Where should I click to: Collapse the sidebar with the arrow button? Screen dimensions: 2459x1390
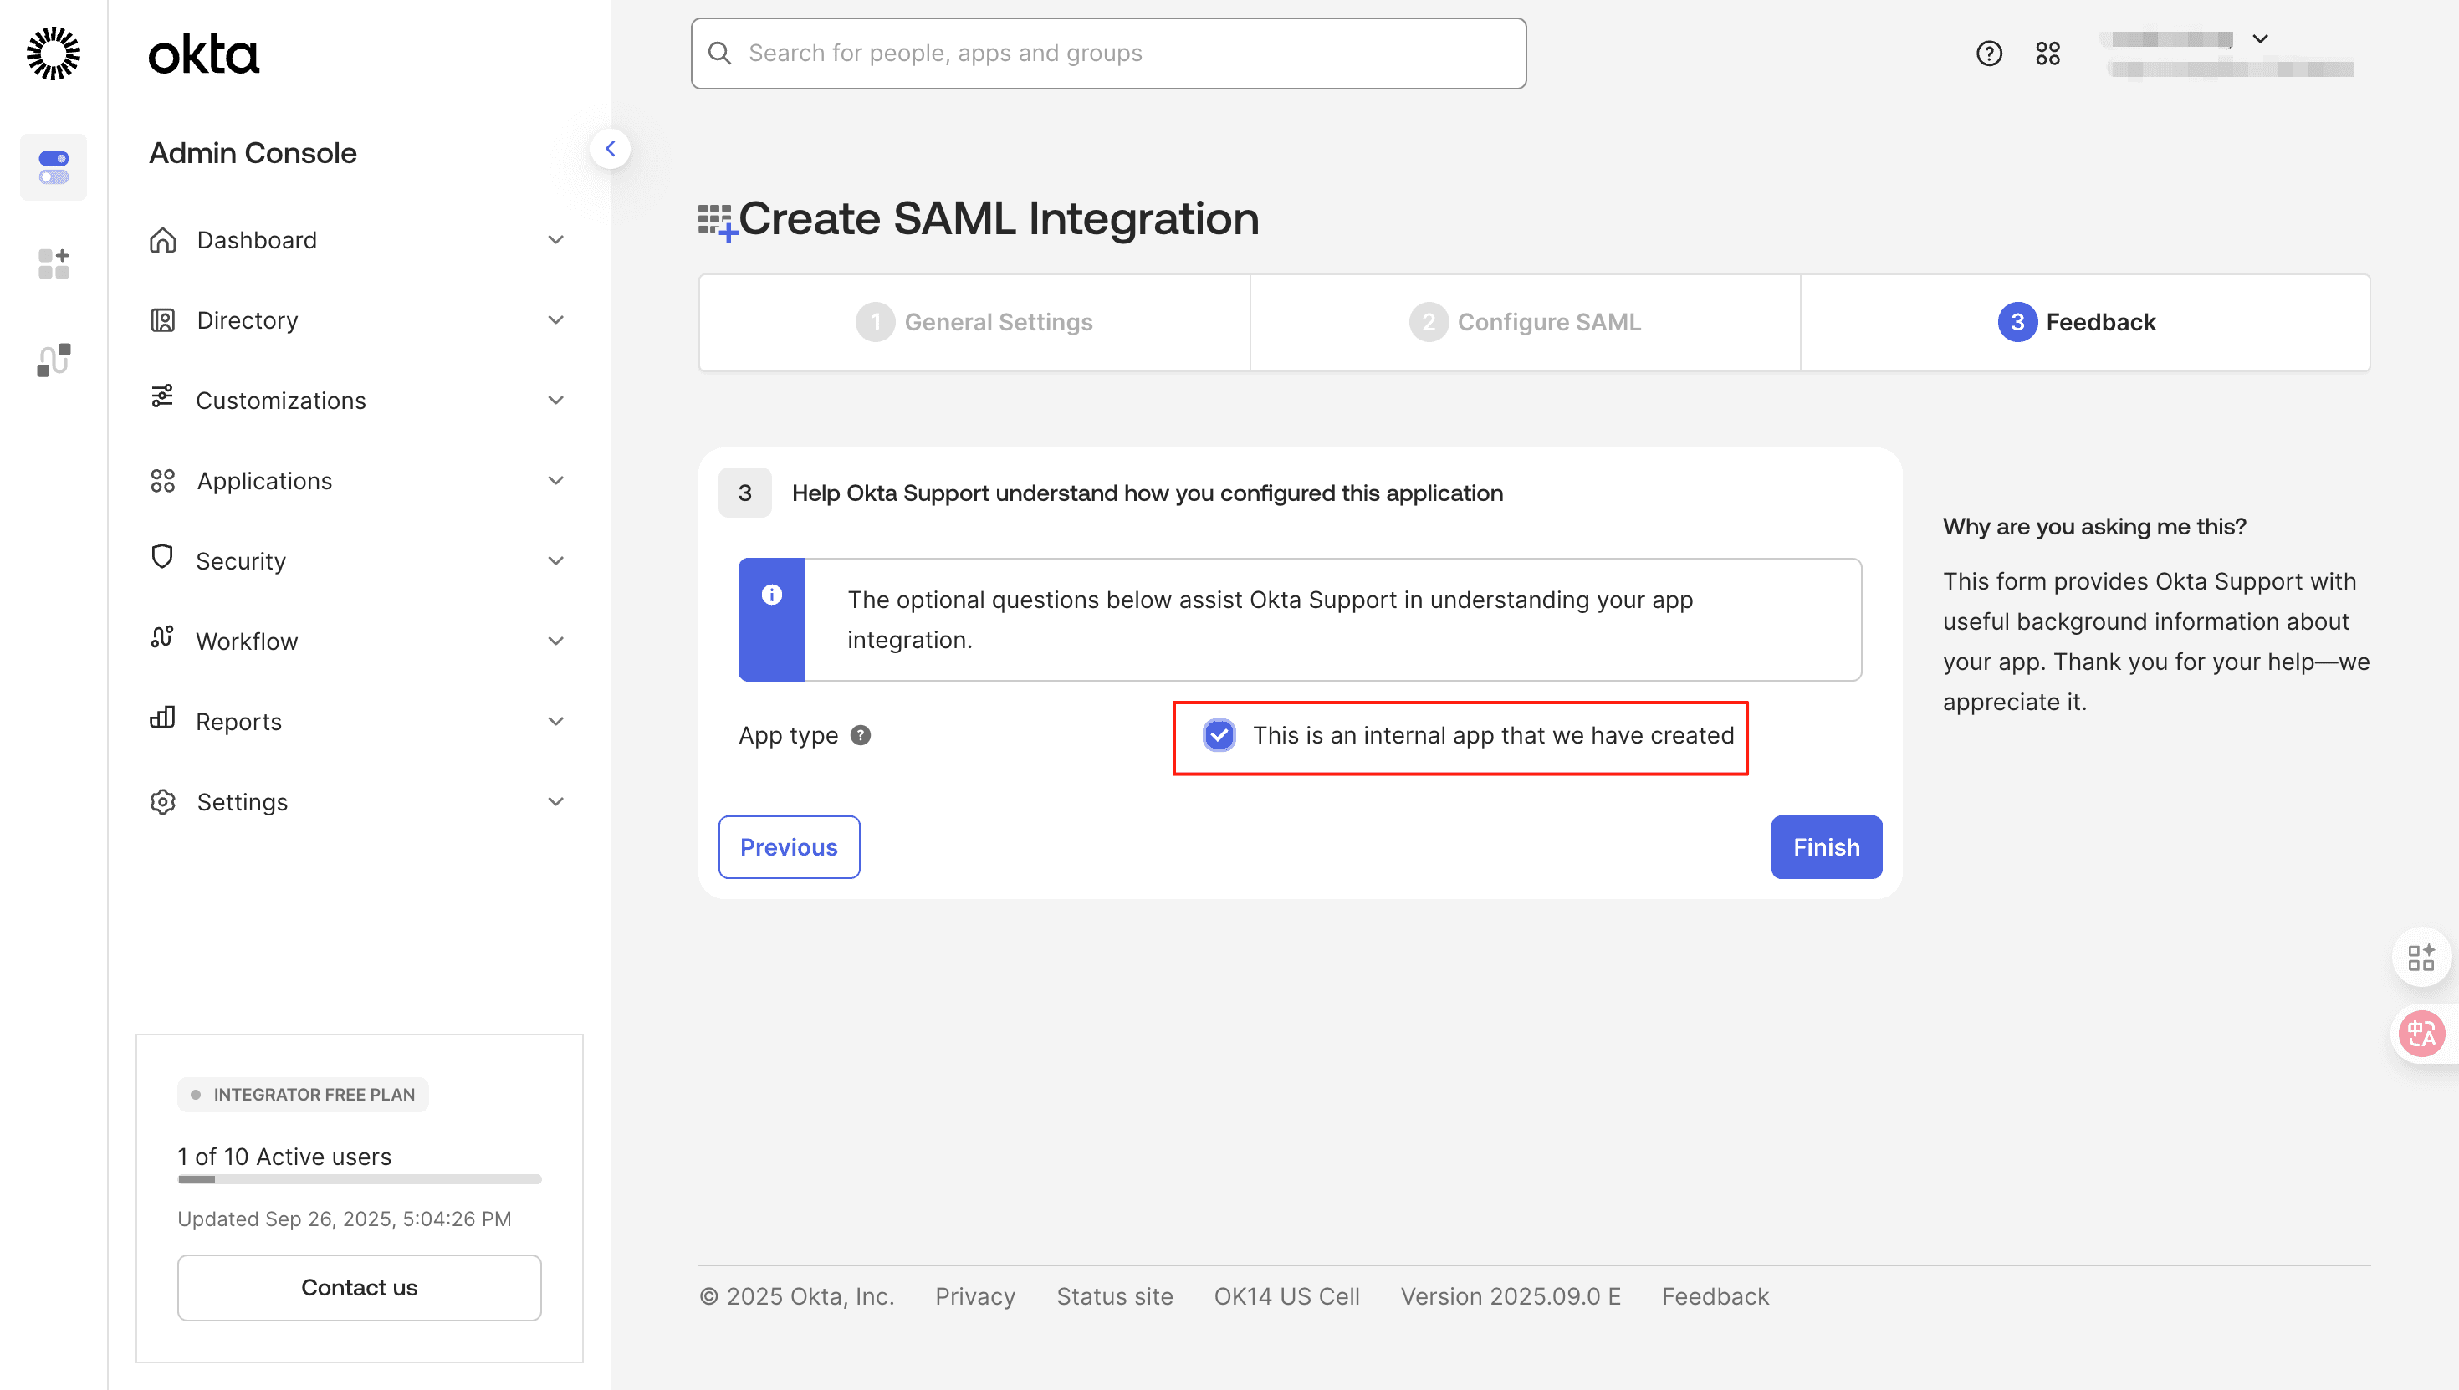[610, 149]
